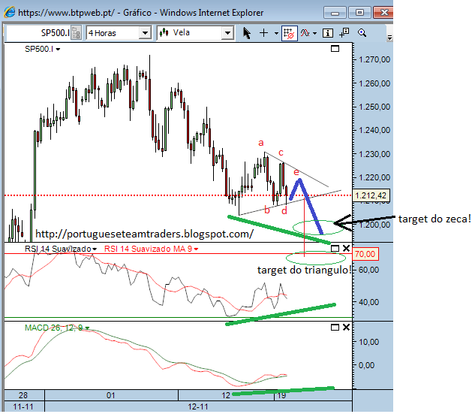The image size is (472, 414).
Task: Expand the indicators dropdown arrow
Action: [314, 33]
